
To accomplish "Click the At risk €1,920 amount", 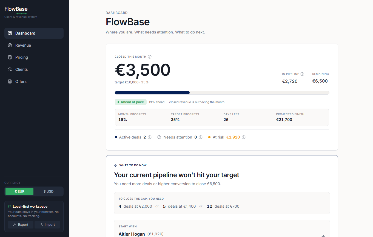I will pos(233,137).
